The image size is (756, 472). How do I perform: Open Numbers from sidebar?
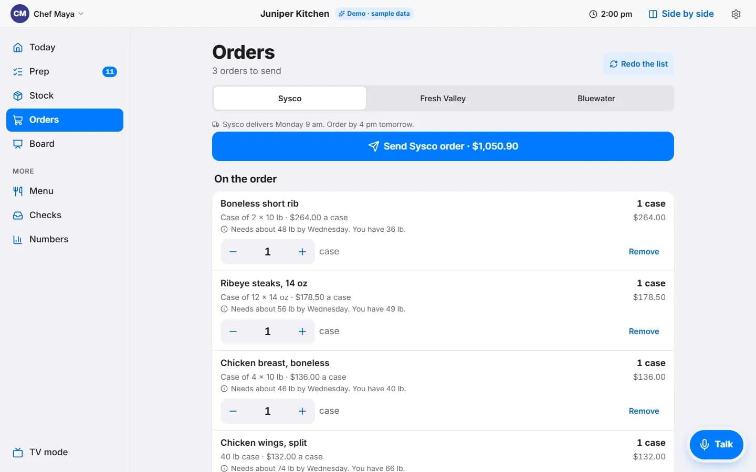click(65, 239)
